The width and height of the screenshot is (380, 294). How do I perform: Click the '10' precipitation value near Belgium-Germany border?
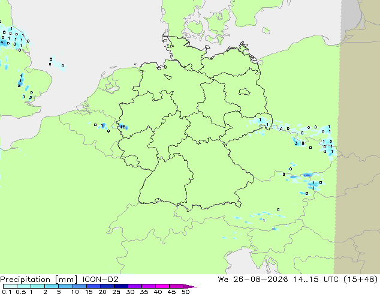pos(123,127)
